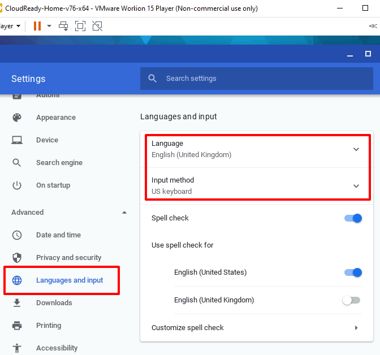Click the Unity mode icon in VMware toolbar
Image resolution: width=380 pixels, height=355 pixels.
point(97,26)
